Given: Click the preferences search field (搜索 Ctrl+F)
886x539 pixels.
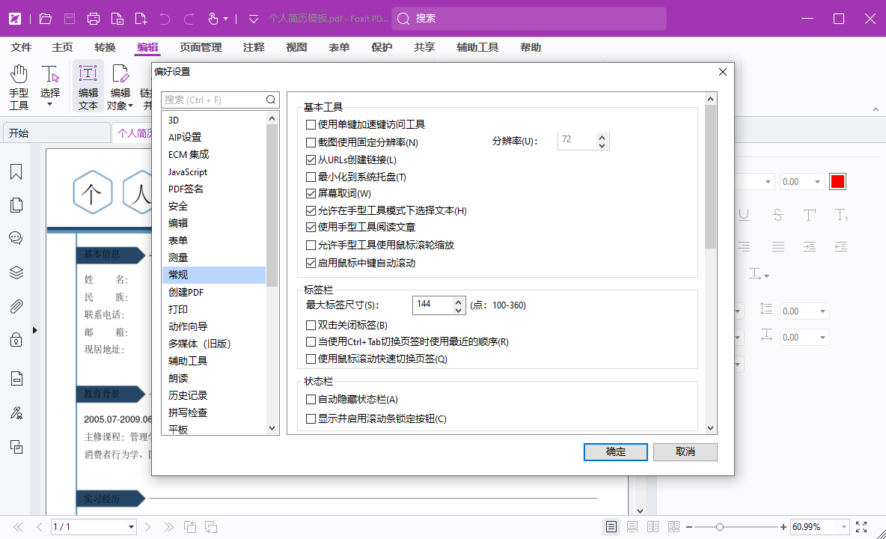Looking at the screenshot, I should click(216, 99).
